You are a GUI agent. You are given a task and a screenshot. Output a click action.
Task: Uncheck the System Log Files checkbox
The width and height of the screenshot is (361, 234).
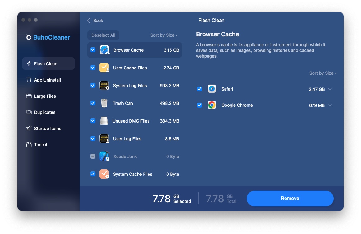coord(93,85)
